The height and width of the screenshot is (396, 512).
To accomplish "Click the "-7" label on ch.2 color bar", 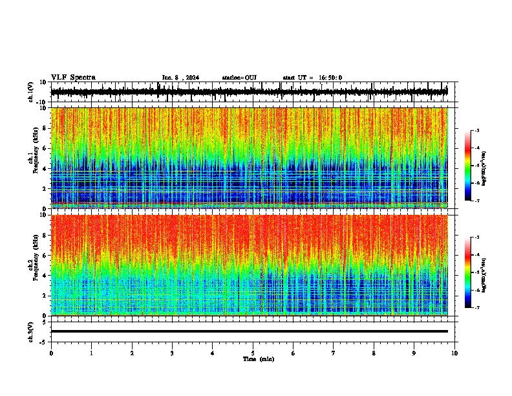I will (x=477, y=307).
